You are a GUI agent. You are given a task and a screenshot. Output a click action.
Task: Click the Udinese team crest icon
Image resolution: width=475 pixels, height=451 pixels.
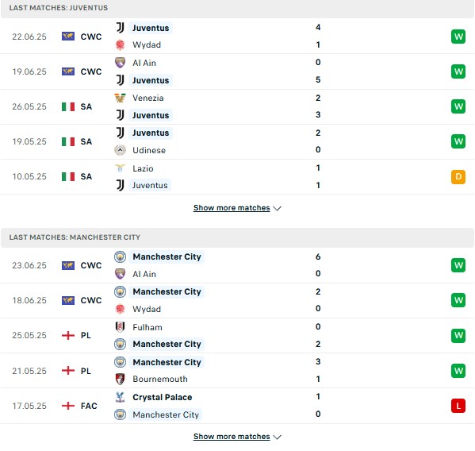click(x=120, y=150)
